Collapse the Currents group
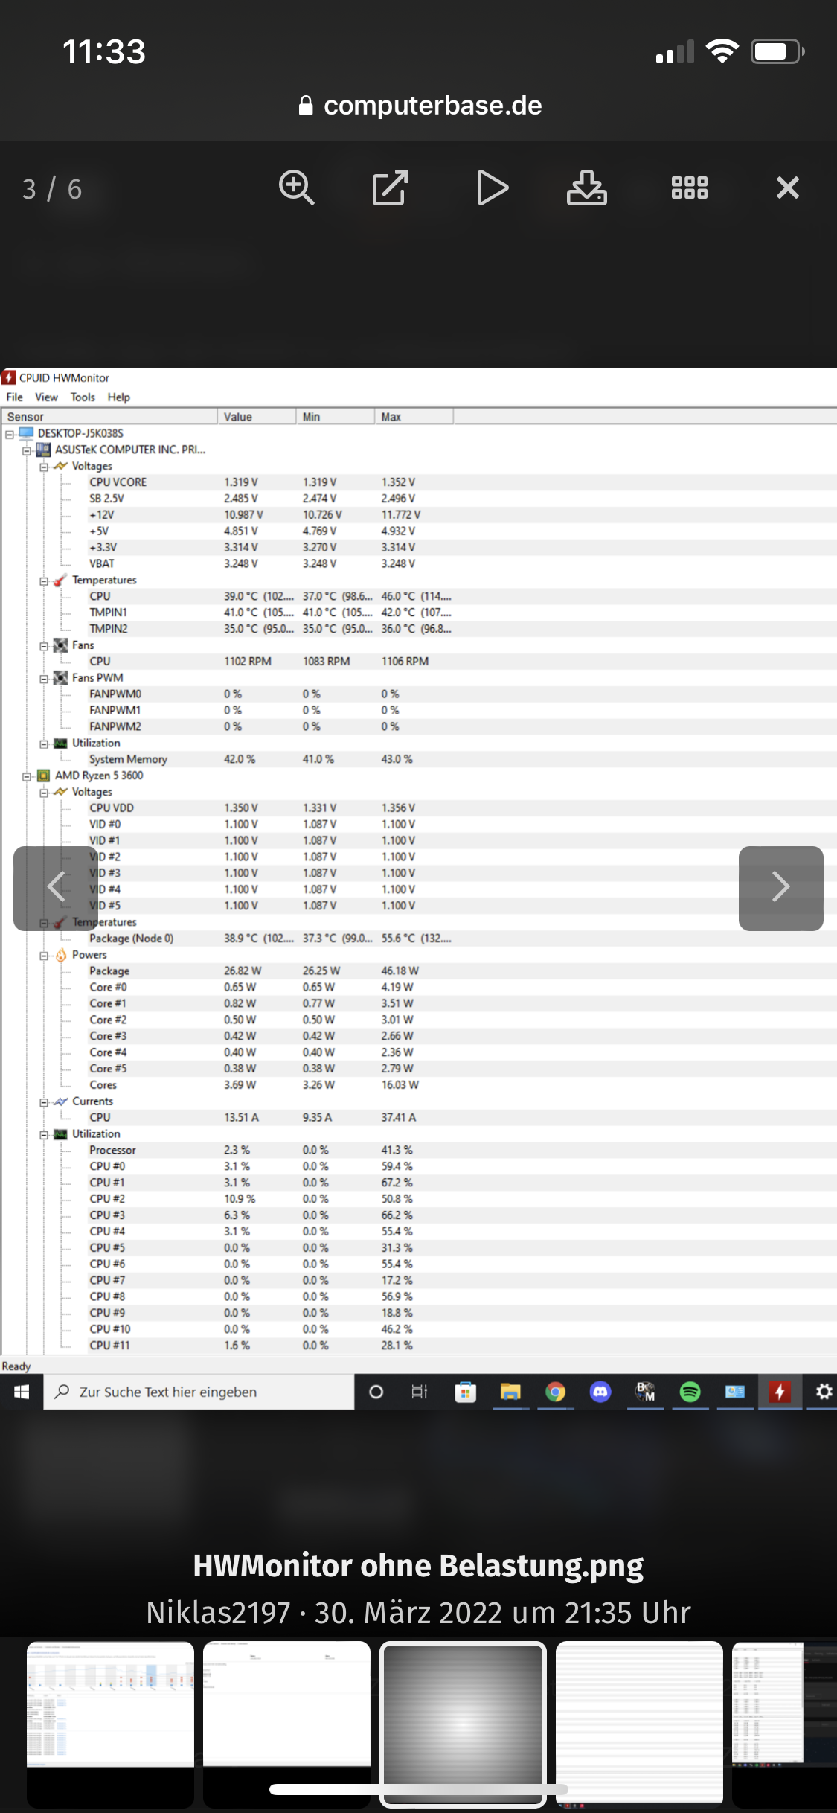Image resolution: width=837 pixels, height=1813 pixels. pos(44,1102)
